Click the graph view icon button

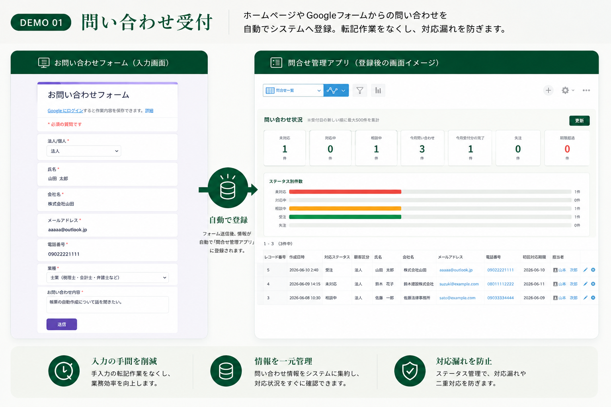click(x=332, y=91)
